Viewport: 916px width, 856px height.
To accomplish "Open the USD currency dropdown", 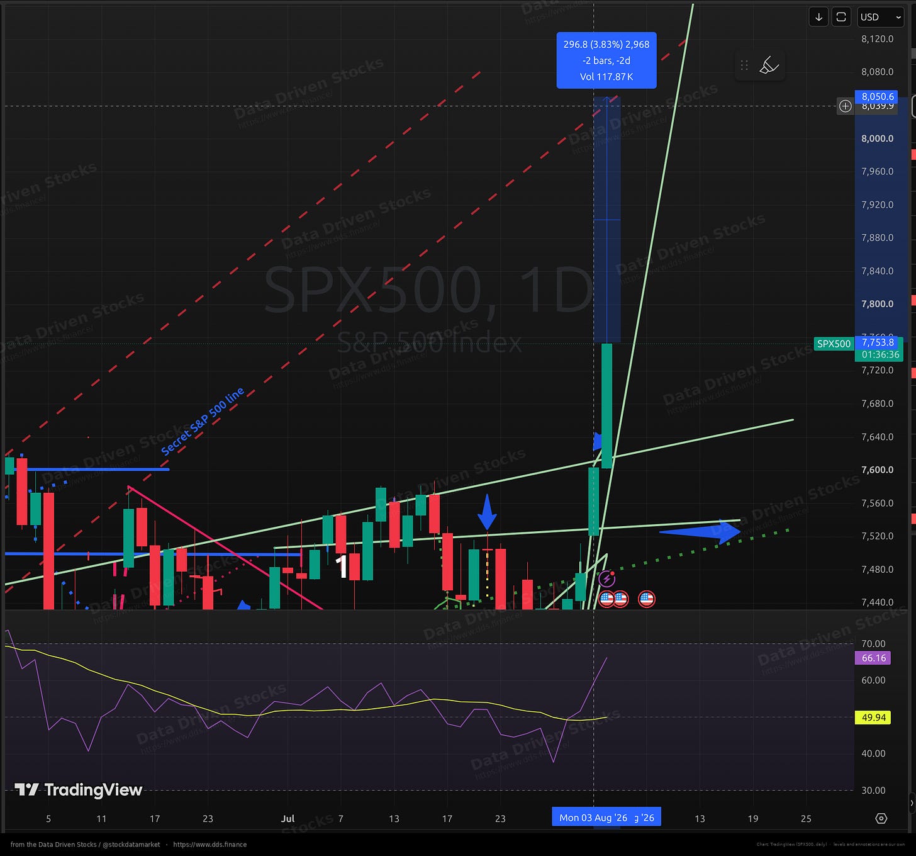I will [x=881, y=17].
